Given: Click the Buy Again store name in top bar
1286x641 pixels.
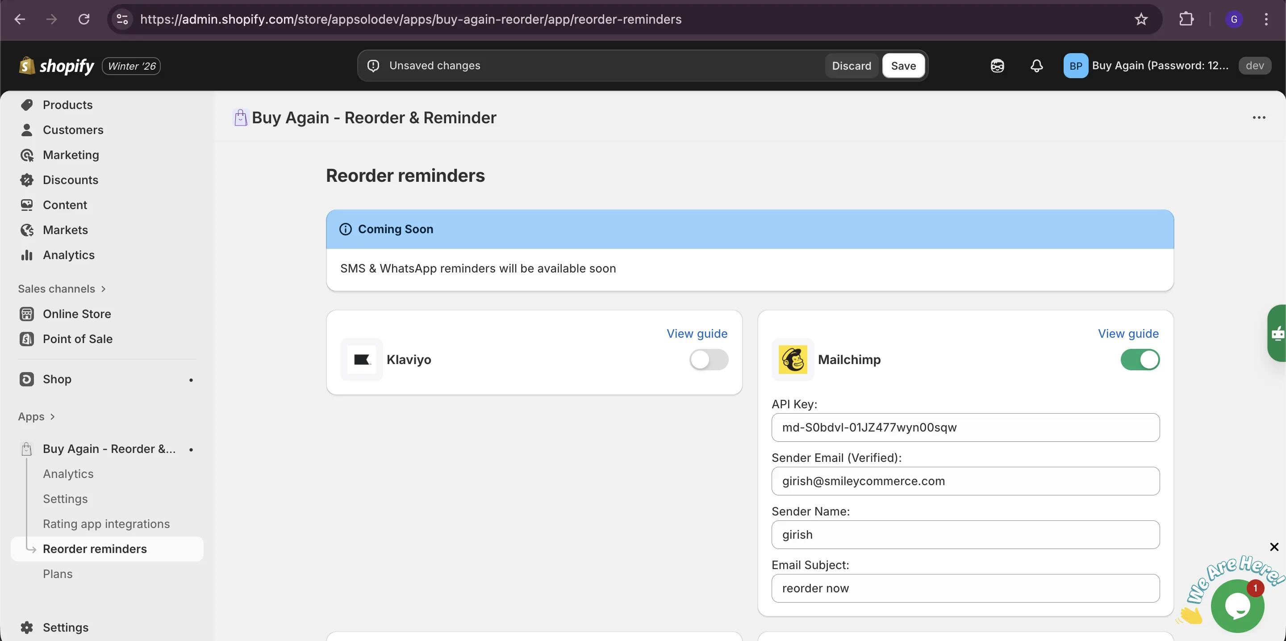Looking at the screenshot, I should click(1160, 66).
